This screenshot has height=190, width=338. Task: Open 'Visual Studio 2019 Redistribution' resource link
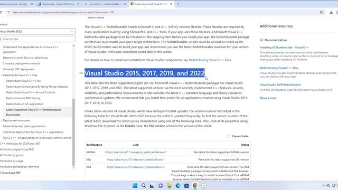[x=280, y=84]
